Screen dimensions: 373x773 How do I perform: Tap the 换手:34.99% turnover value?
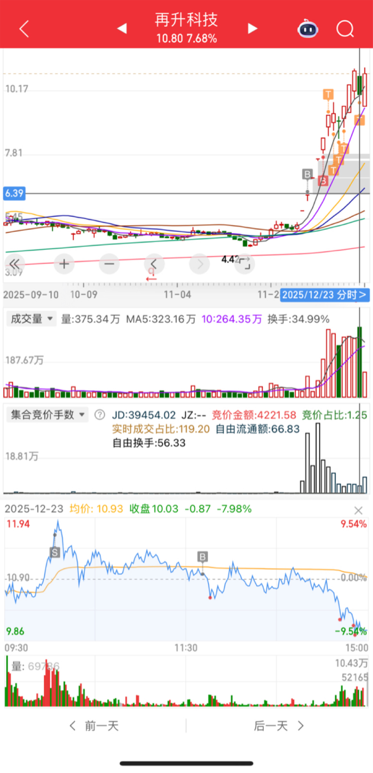pyautogui.click(x=298, y=319)
